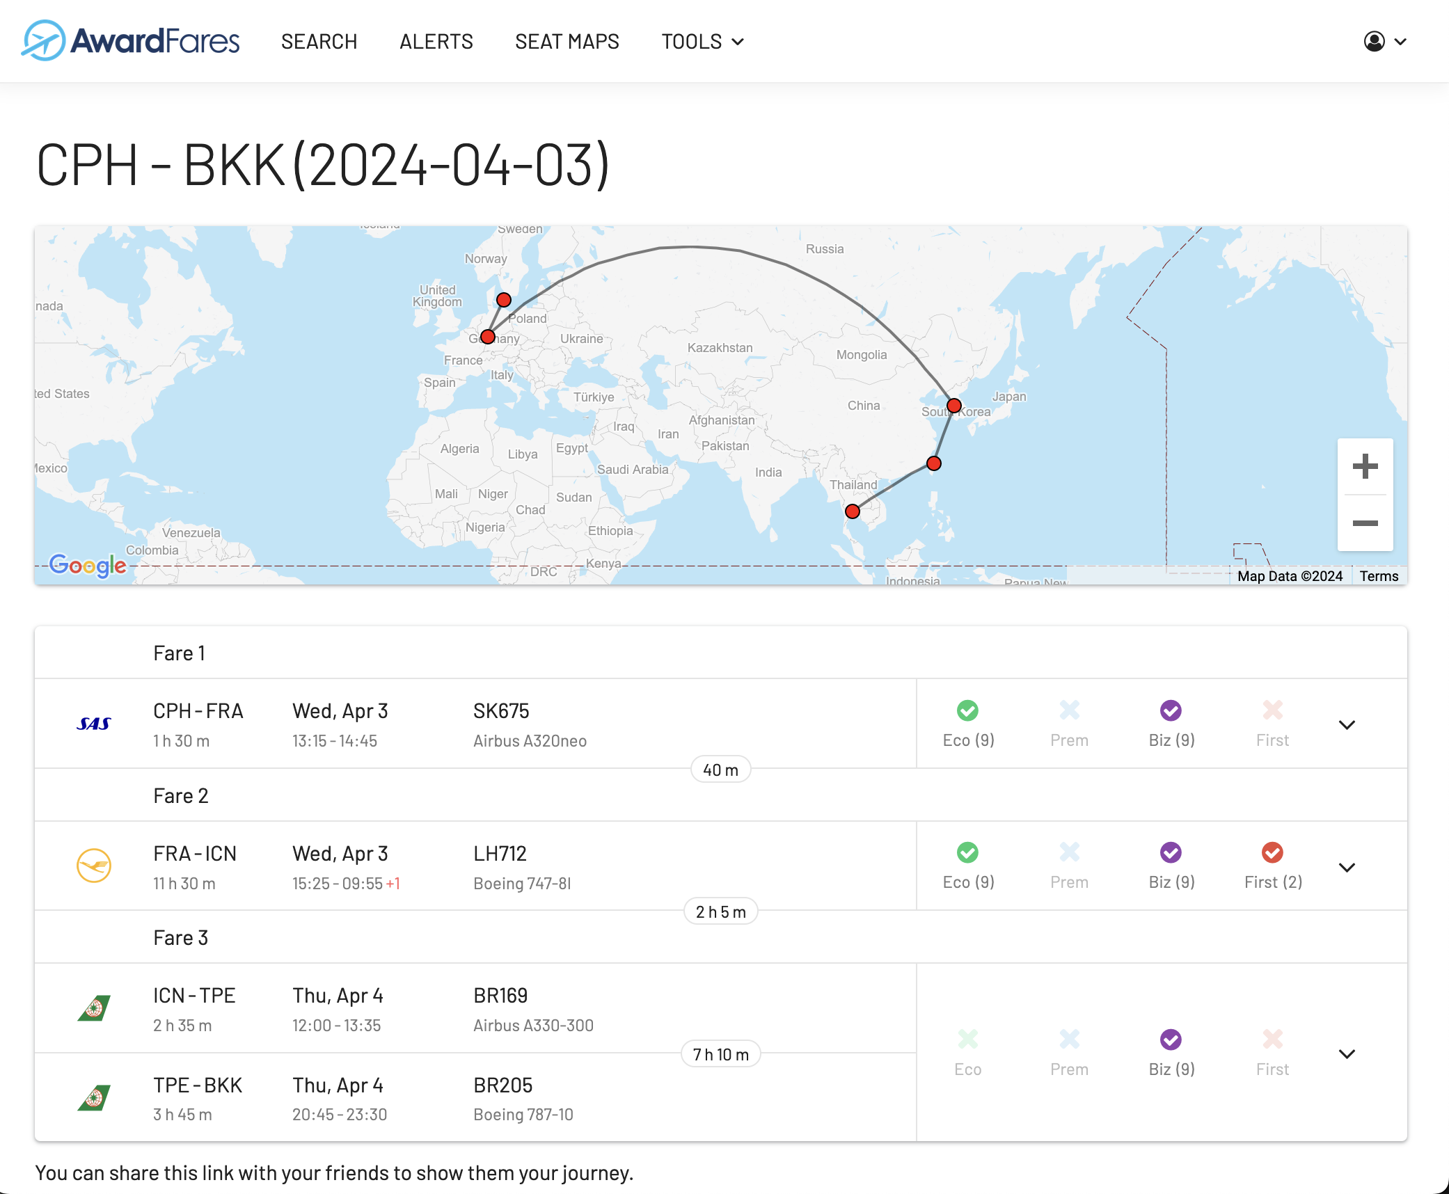Screen dimensions: 1449x1194
Task: Click Eco unavailable icon in Fare 3
Action: click(967, 1040)
